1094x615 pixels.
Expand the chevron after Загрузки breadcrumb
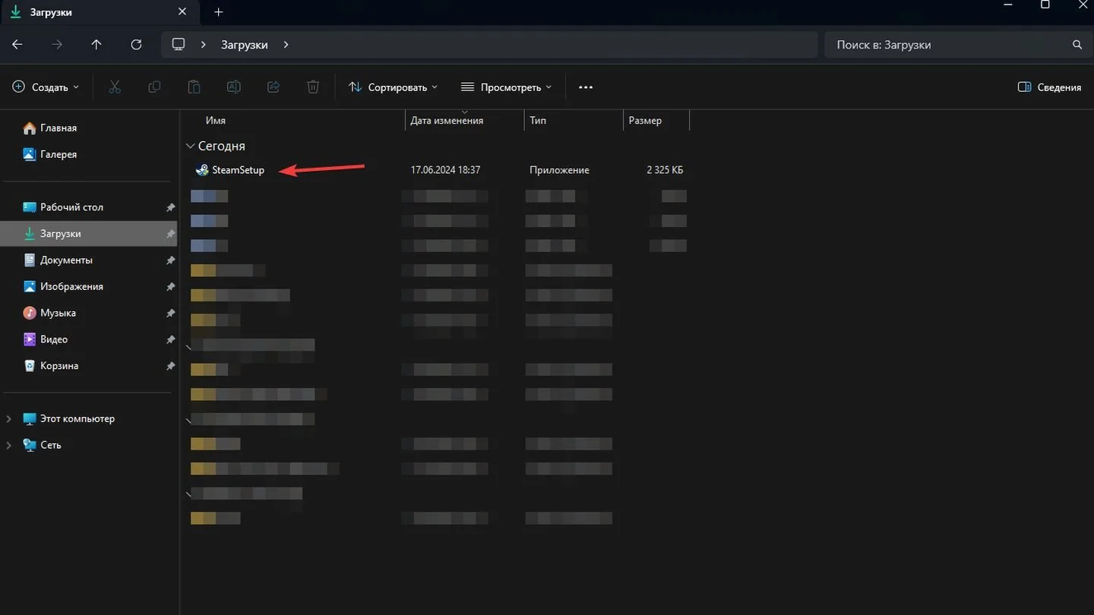click(x=286, y=45)
